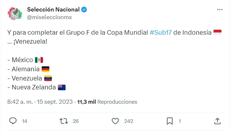Open the three-dots more options menu
Image resolution: width=231 pixels, height=132 pixels.
pyautogui.click(x=220, y=10)
